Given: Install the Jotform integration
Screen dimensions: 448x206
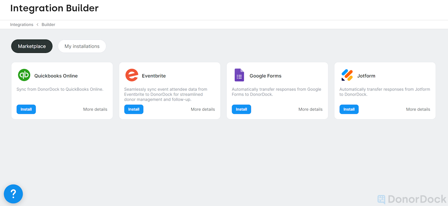Looking at the screenshot, I should [x=349, y=109].
